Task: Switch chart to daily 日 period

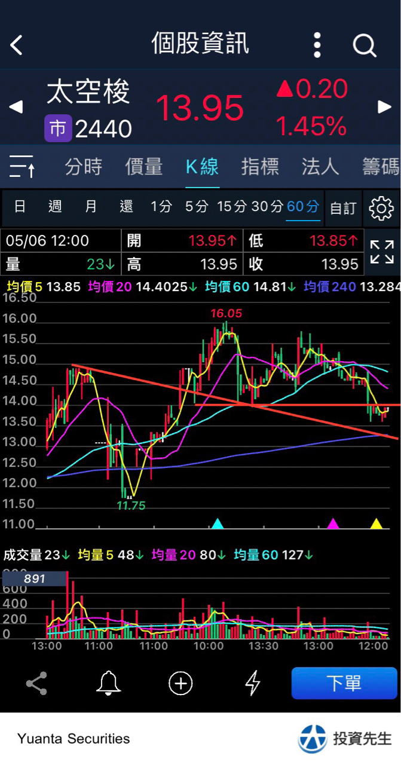Action: 20,207
